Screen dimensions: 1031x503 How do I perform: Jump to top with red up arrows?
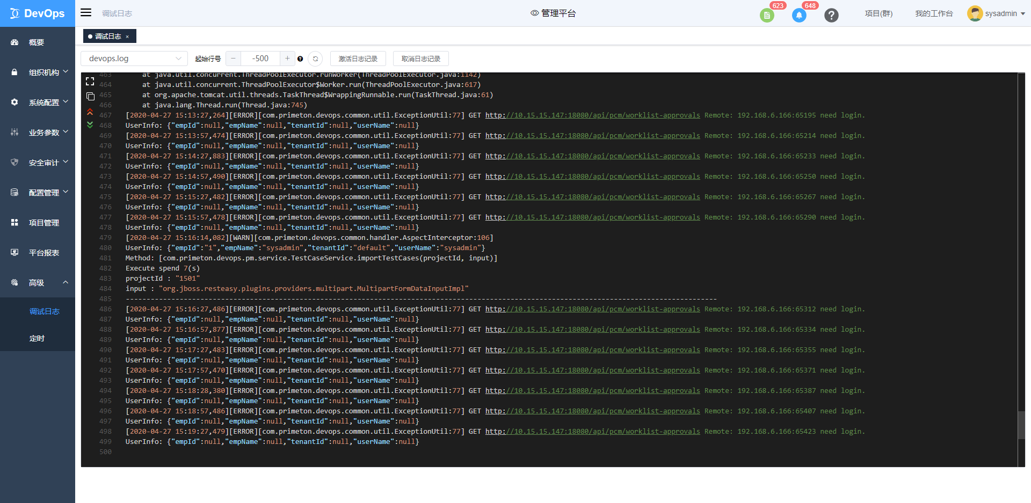pyautogui.click(x=90, y=112)
